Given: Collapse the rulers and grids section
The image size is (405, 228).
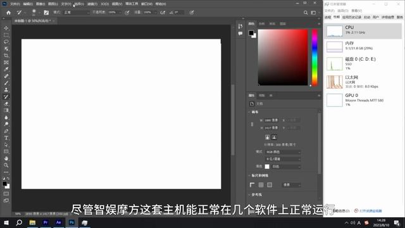Looking at the screenshot, I should [x=249, y=175].
